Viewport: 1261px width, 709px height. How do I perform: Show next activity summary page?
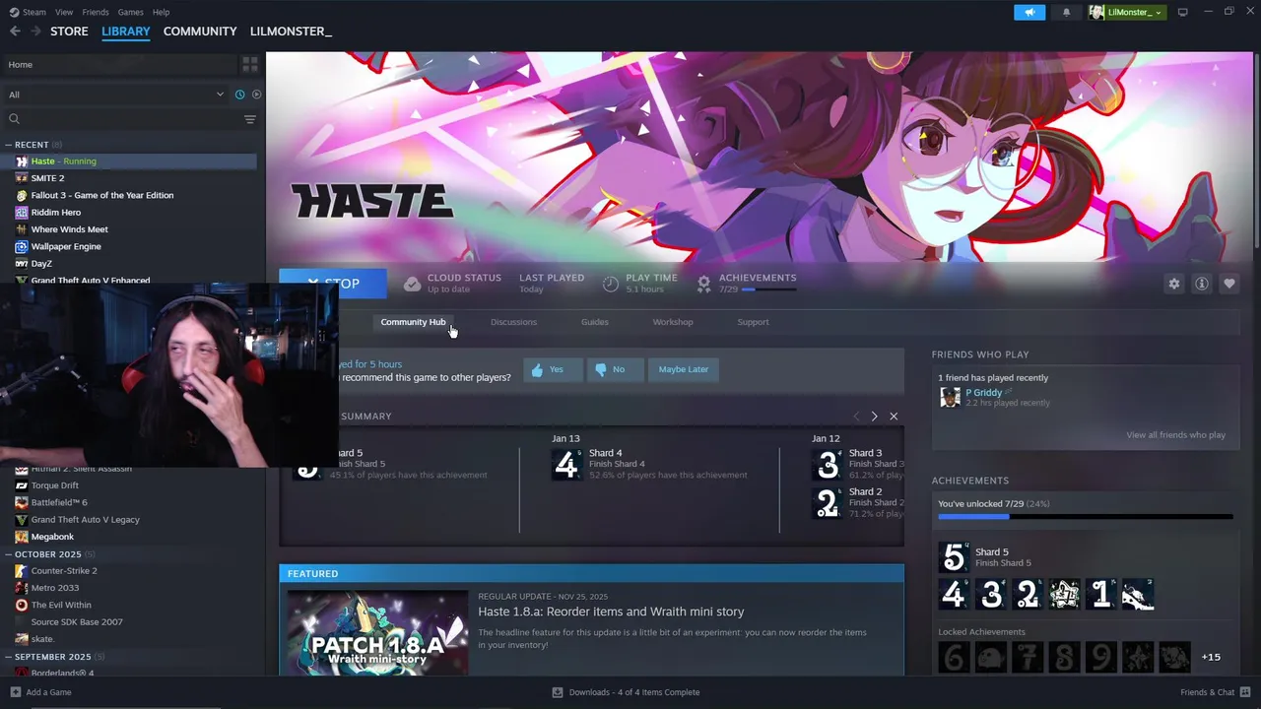[874, 417]
